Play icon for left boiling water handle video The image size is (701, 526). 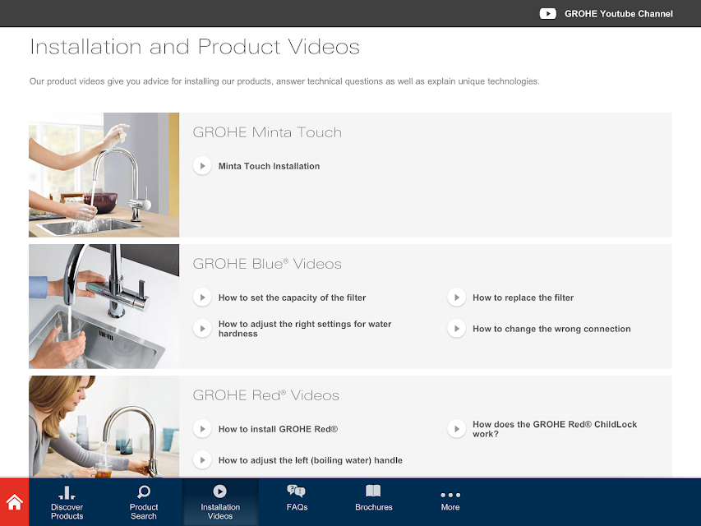pyautogui.click(x=202, y=460)
